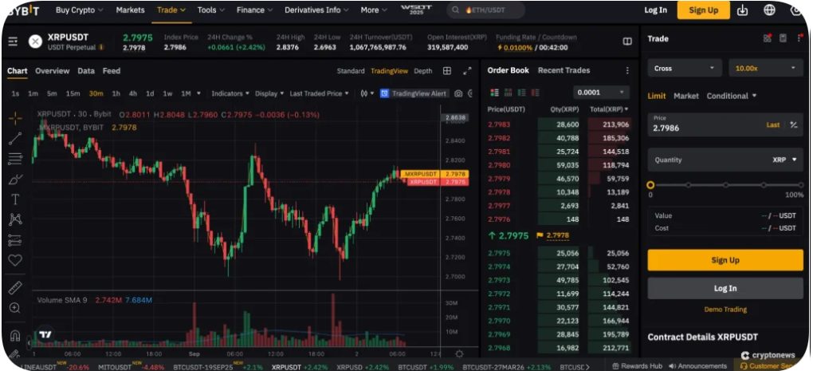Switch to the Recent Trades tab
The image size is (813, 371).
(564, 70)
